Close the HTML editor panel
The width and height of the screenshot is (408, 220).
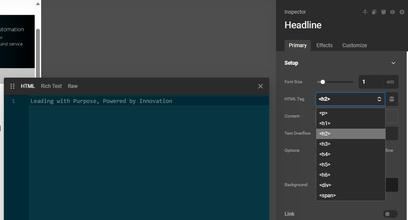point(261,86)
